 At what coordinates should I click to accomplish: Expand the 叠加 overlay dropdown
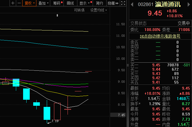pos(43,3)
